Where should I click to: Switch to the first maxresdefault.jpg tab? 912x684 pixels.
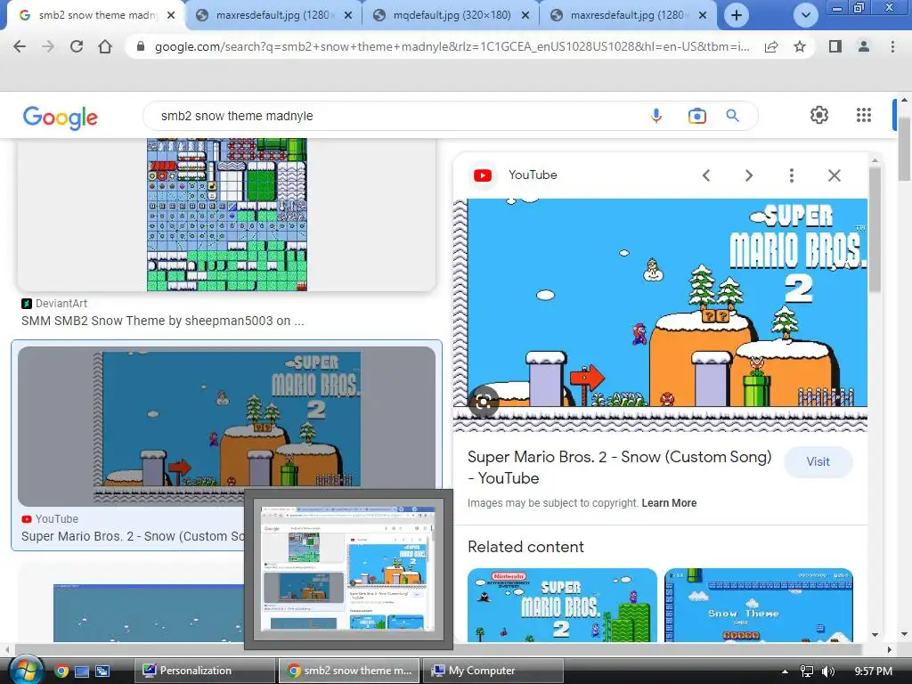[274, 15]
